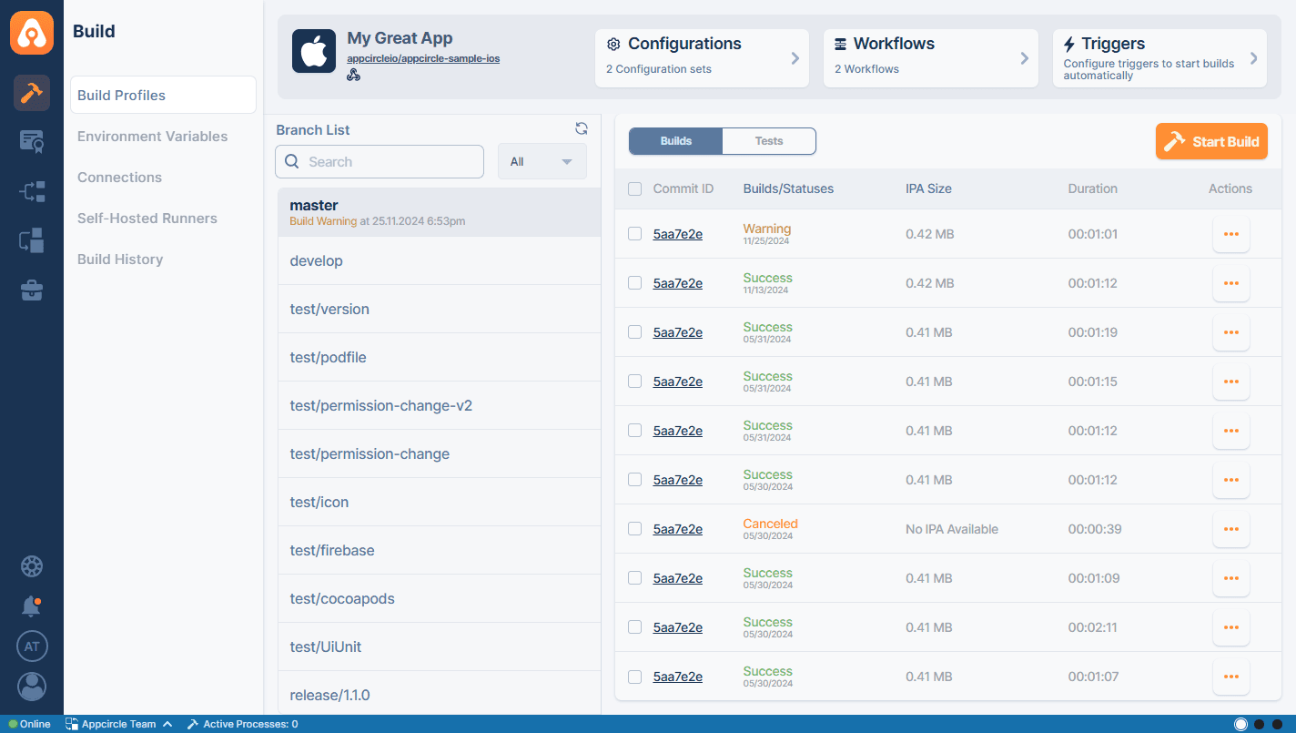Check the 11/13/2024 Success build checkbox
1296x733 pixels.
[x=635, y=283]
